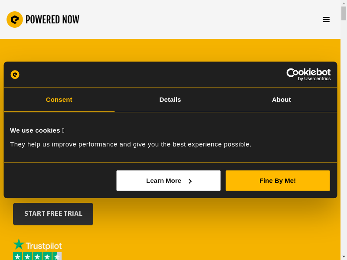Click the Cookiebot by Usercentrics logo

[x=308, y=75]
